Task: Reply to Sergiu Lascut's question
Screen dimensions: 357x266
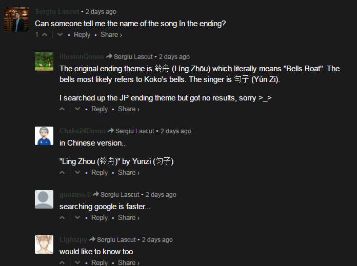Action: pyautogui.click(x=82, y=34)
